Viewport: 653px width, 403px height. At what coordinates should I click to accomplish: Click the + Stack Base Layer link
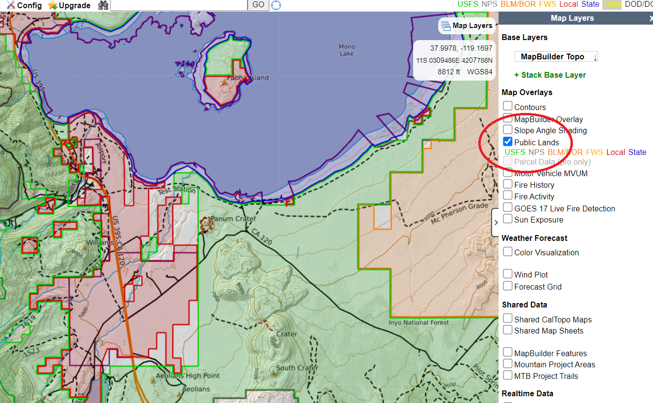[550, 75]
